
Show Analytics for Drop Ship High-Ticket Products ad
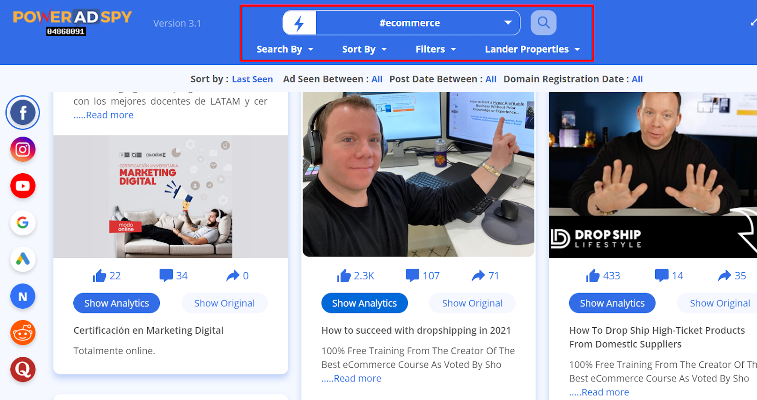(x=612, y=303)
